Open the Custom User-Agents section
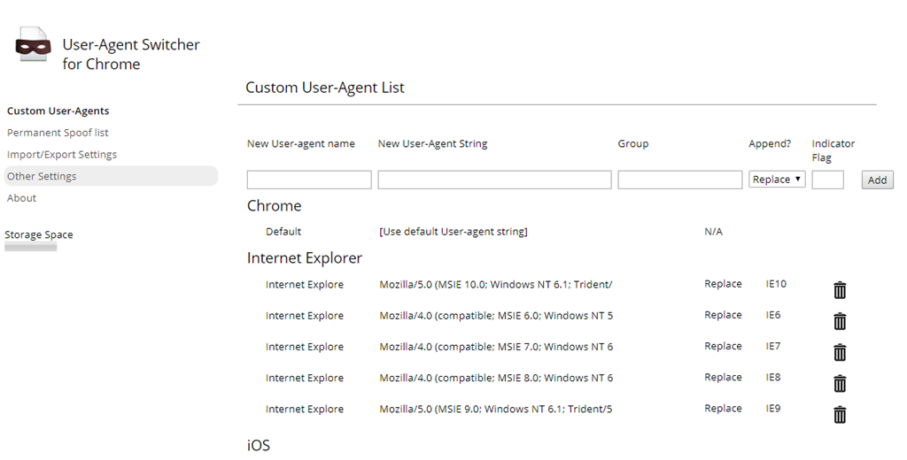The width and height of the screenshot is (907, 460). 58,111
